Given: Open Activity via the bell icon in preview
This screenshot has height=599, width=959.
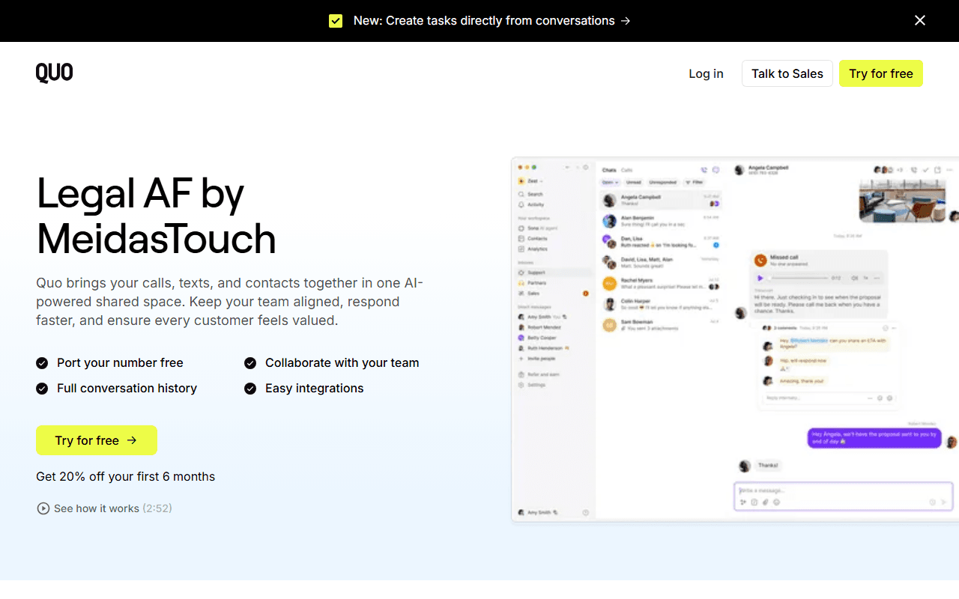Looking at the screenshot, I should click(521, 204).
